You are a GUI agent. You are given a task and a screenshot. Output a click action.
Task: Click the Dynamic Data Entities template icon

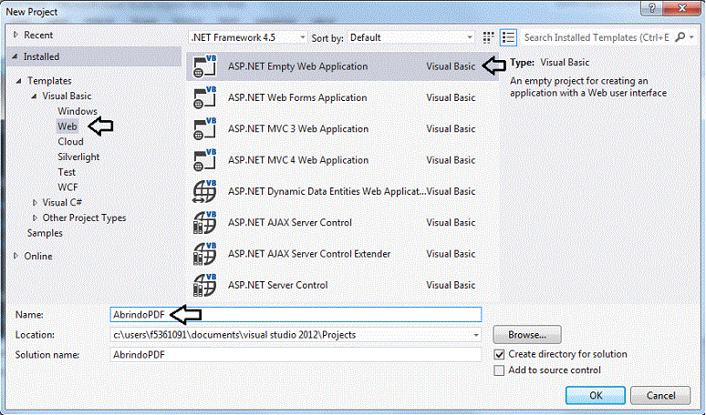205,192
